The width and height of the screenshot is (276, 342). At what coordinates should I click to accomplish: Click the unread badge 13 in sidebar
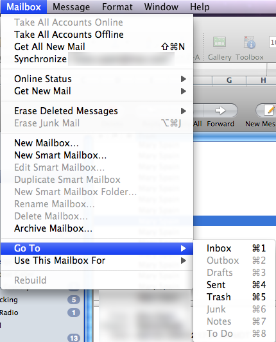(74, 338)
